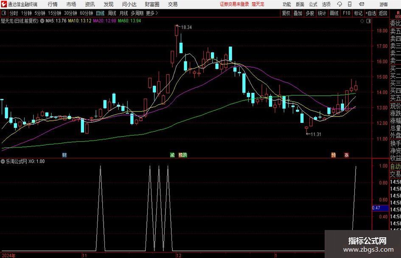Click the 游客 user account button

[384, 4]
